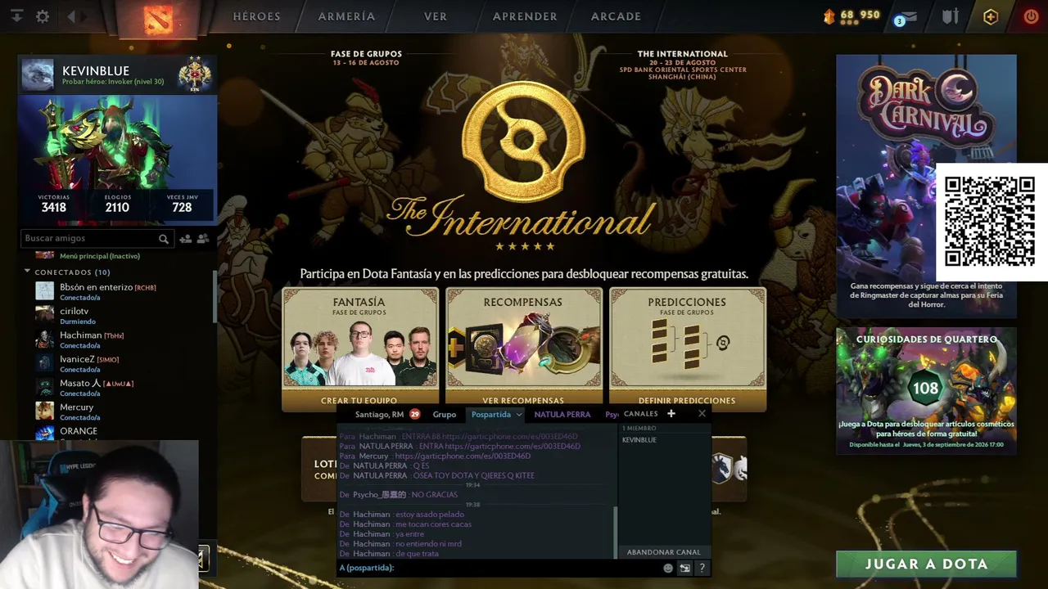Open the APRENDER menu
This screenshot has height=589, width=1048.
[525, 16]
